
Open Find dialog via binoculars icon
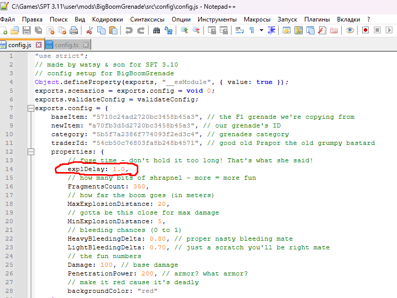pos(156,30)
